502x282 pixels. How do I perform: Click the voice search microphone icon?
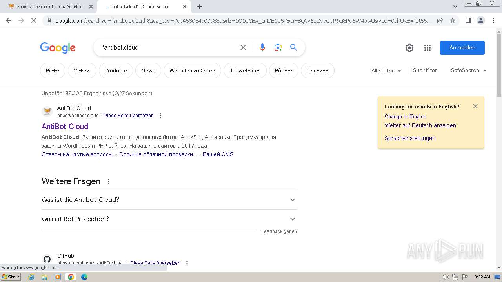click(x=262, y=47)
